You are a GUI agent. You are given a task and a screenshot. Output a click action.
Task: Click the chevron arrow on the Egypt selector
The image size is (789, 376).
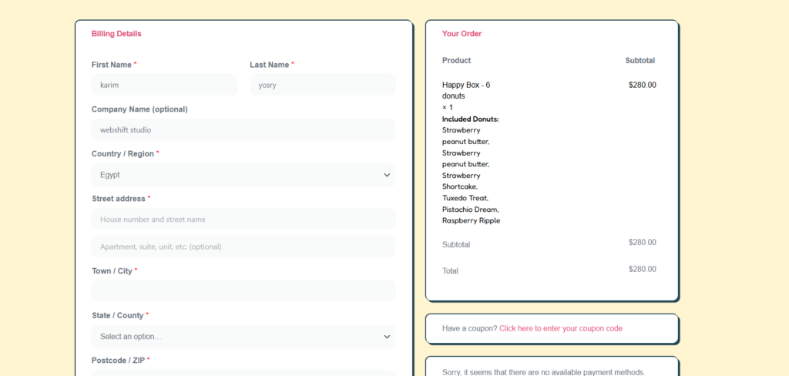[x=387, y=175]
